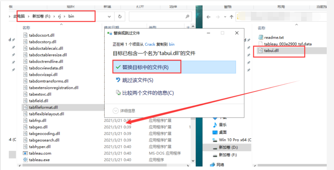Select the tabdocstory.dll file icon
This screenshot has height=170, width=334.
coord(25,42)
